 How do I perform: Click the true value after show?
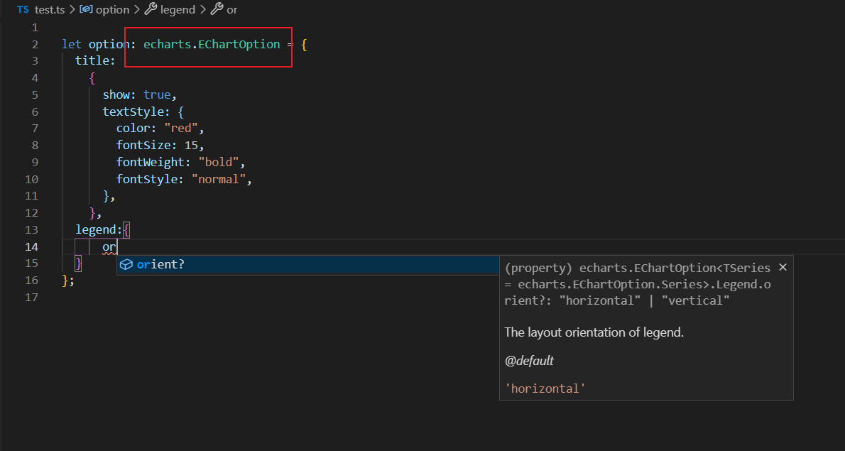click(x=157, y=94)
